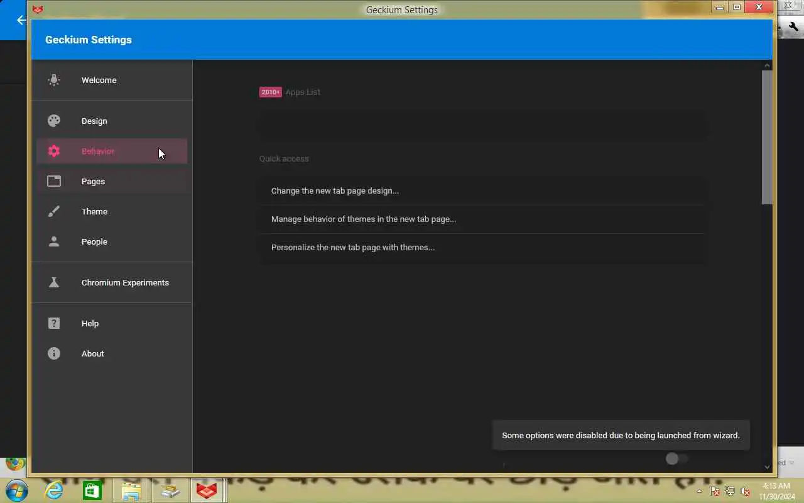Toggle the dimmed switch at page bottom
The image size is (804, 503).
pos(677,458)
